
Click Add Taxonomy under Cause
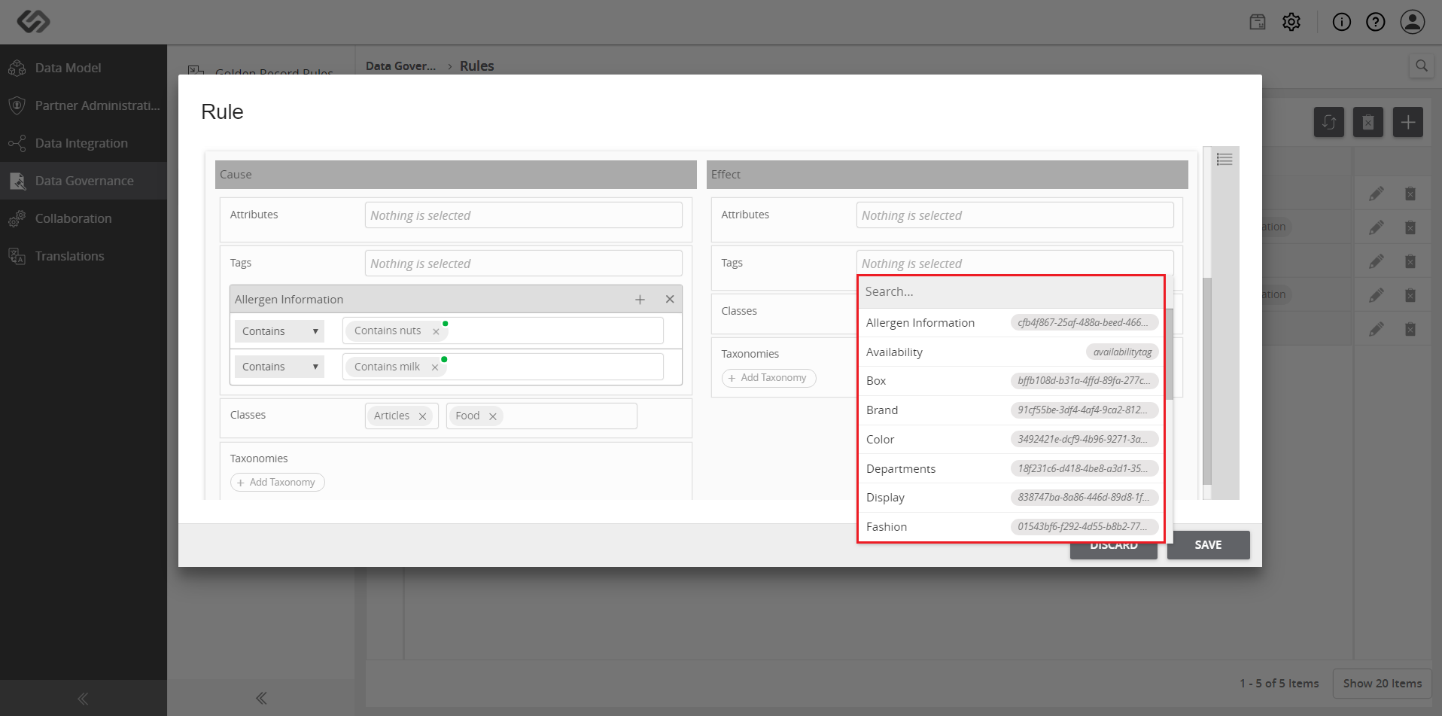point(277,483)
